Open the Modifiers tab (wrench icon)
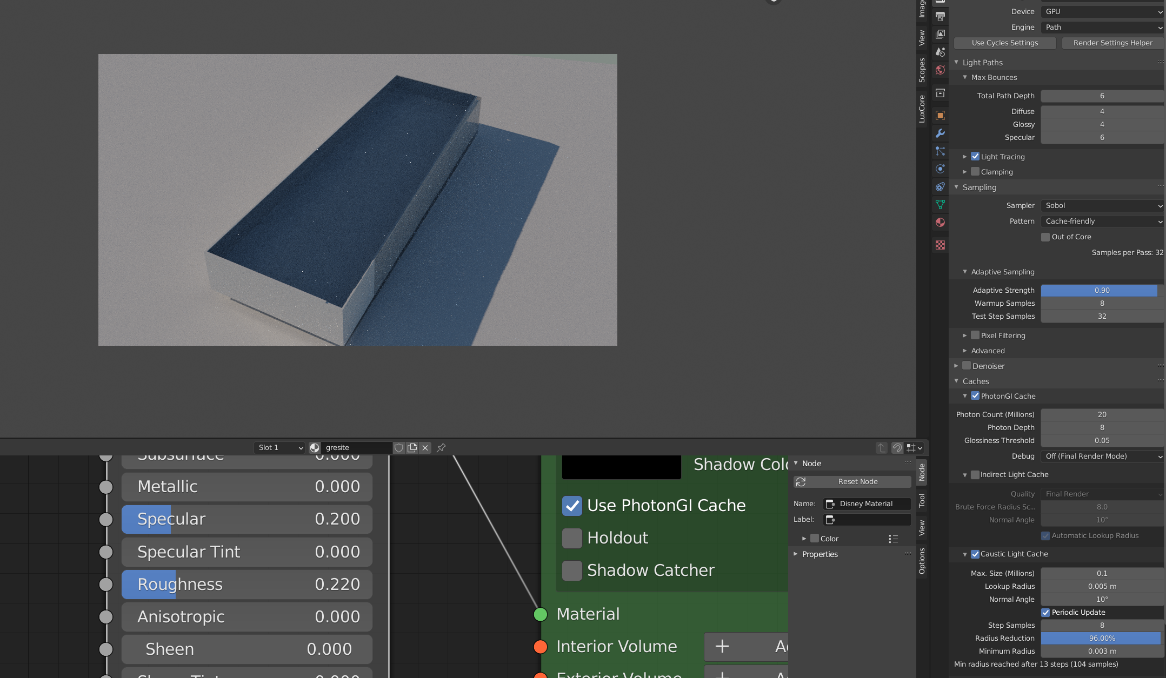Screen dimensions: 1166x678 coord(940,133)
